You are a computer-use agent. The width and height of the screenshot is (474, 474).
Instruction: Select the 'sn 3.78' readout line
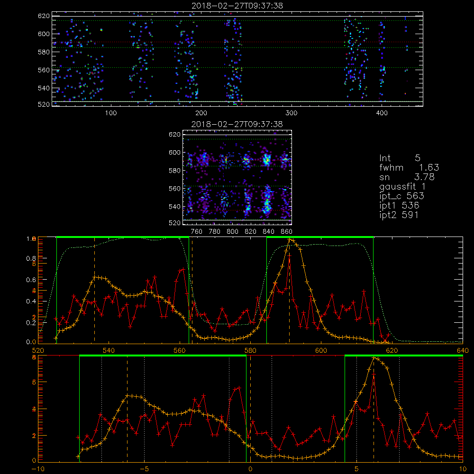pyautogui.click(x=407, y=177)
